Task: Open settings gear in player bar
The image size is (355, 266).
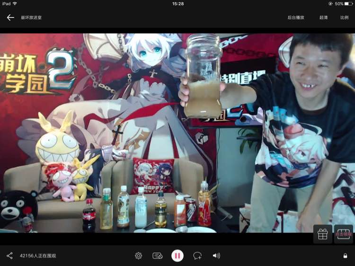Action: [x=138, y=256]
